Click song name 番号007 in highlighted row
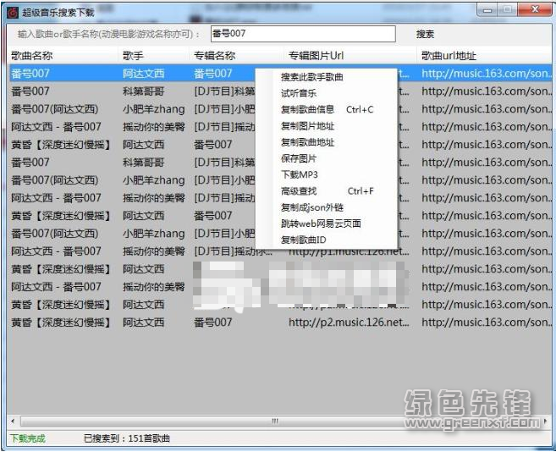 tap(30, 74)
